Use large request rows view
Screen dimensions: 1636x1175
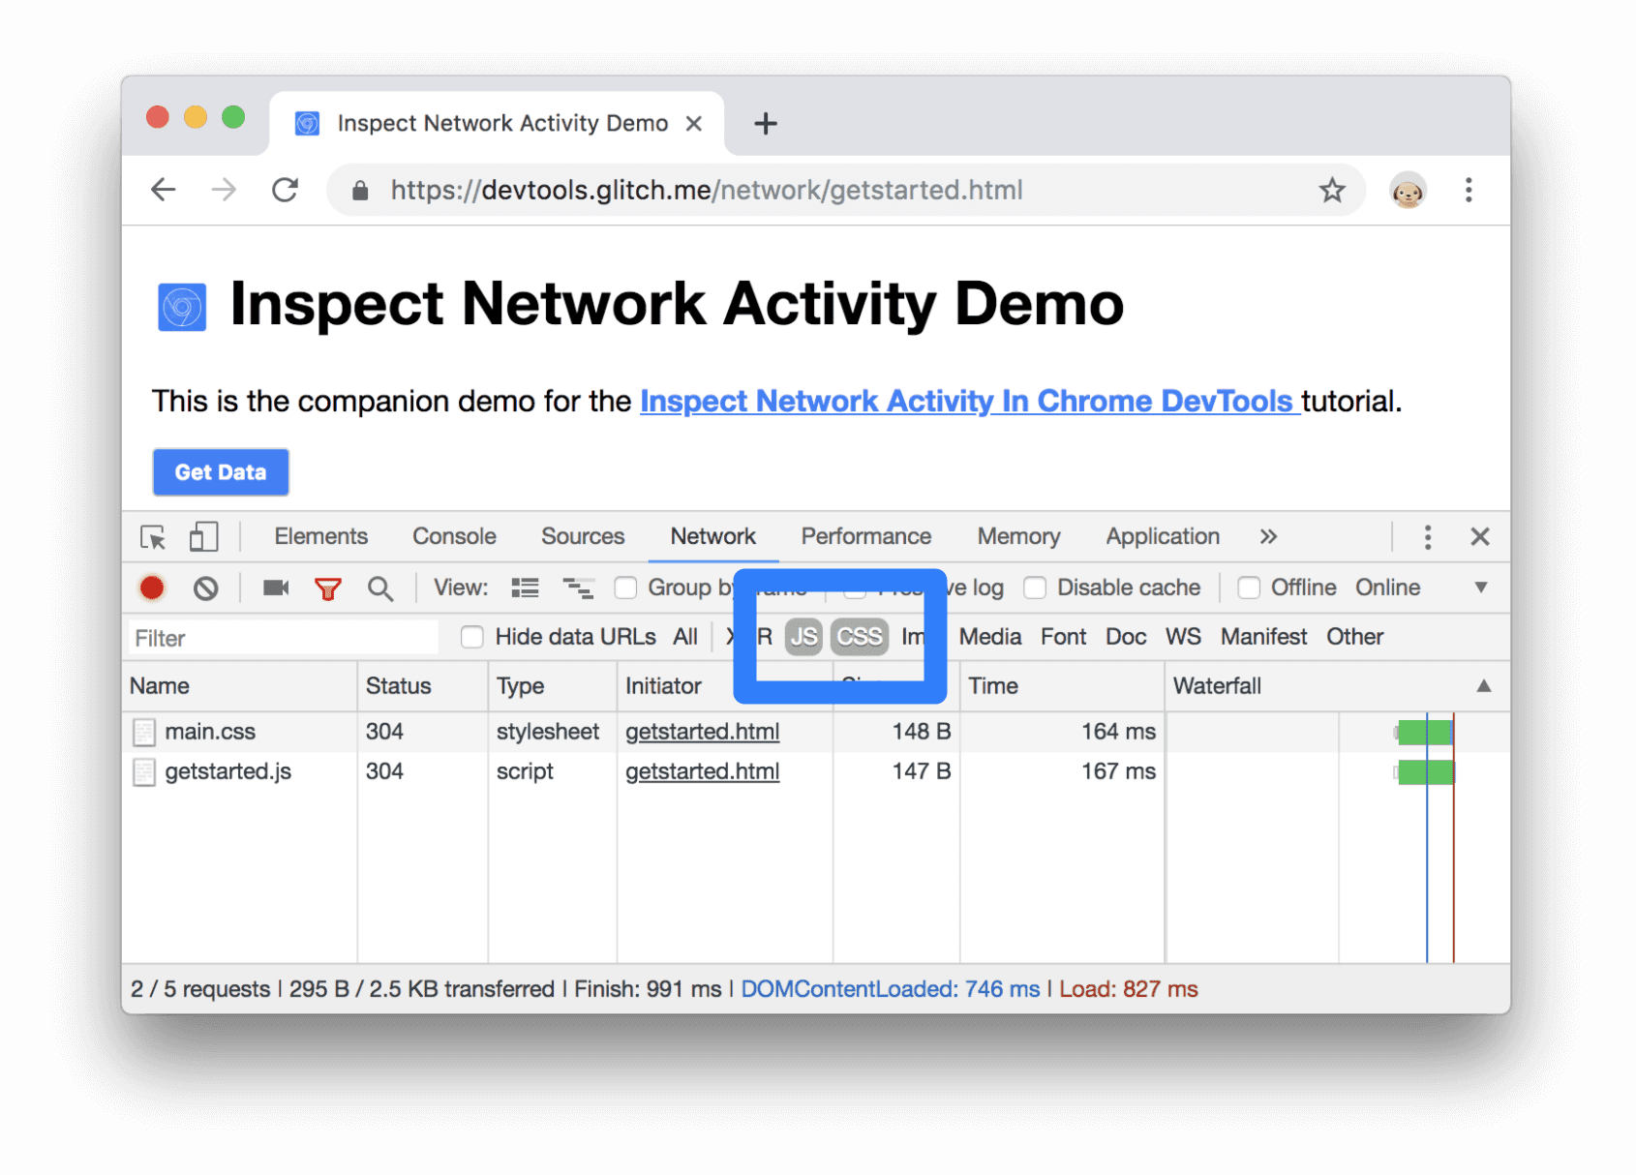click(x=525, y=587)
